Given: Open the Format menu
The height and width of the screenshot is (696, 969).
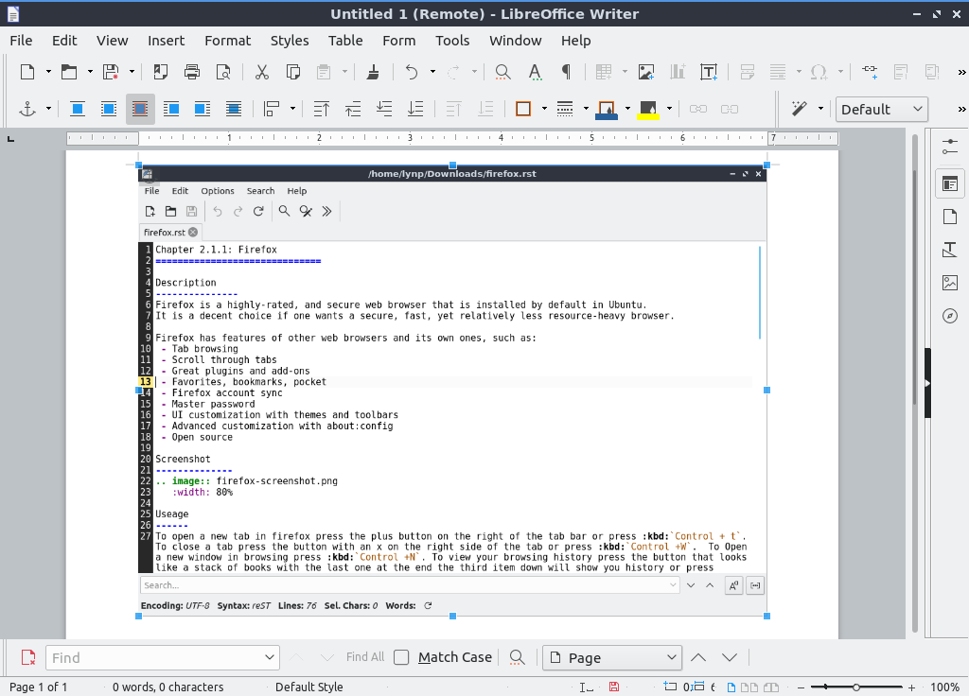Looking at the screenshot, I should 227,41.
